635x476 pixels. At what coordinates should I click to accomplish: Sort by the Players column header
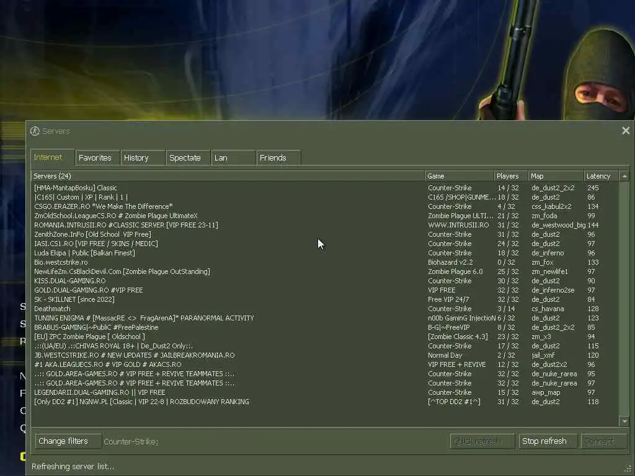coord(511,176)
